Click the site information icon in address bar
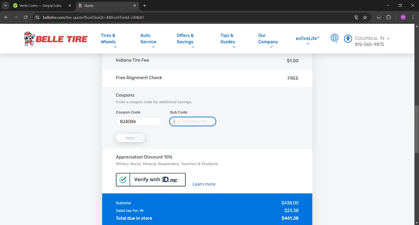The image size is (419, 225). coord(37,17)
